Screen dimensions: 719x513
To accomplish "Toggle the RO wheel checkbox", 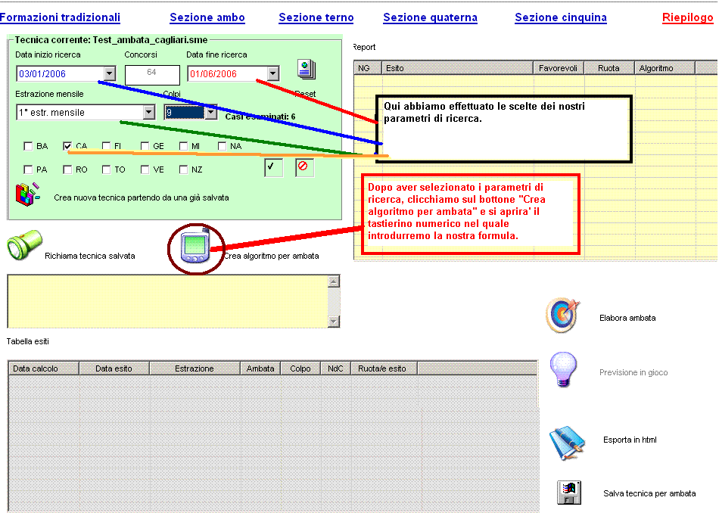I will 67,169.
